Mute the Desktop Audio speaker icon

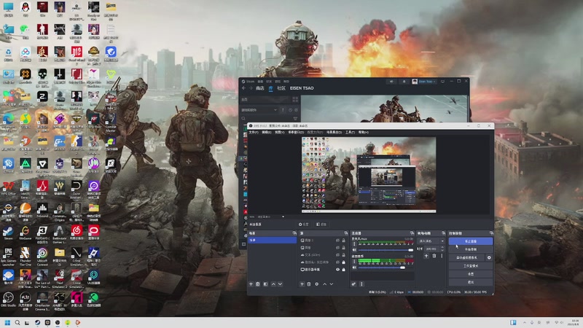pyautogui.click(x=354, y=268)
